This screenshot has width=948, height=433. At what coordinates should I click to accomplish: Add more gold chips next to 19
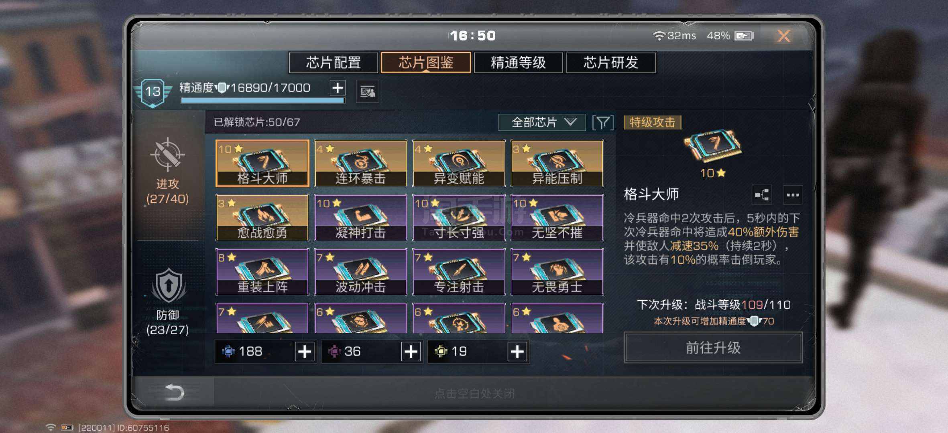[517, 352]
